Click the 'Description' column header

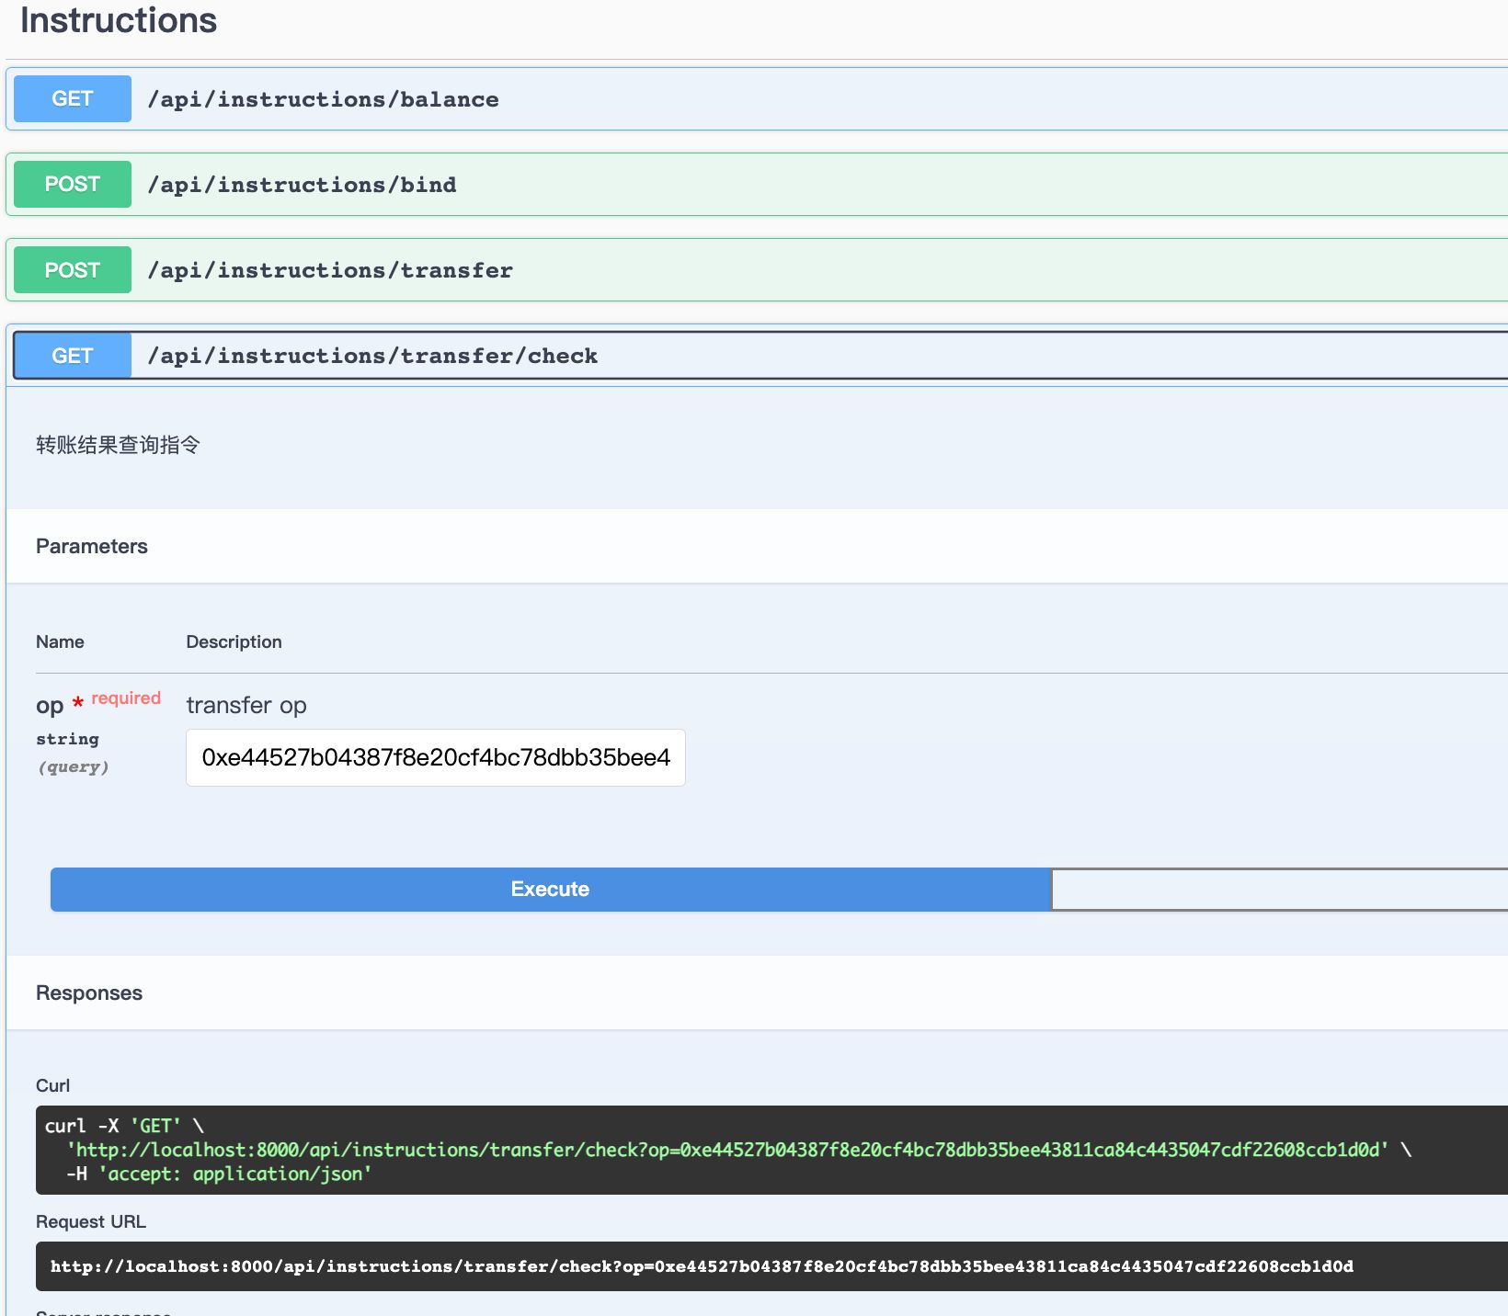(x=234, y=642)
